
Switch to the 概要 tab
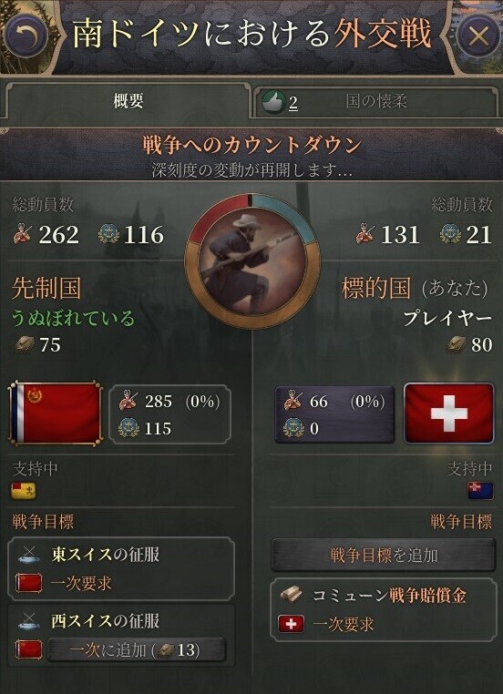pos(128,101)
